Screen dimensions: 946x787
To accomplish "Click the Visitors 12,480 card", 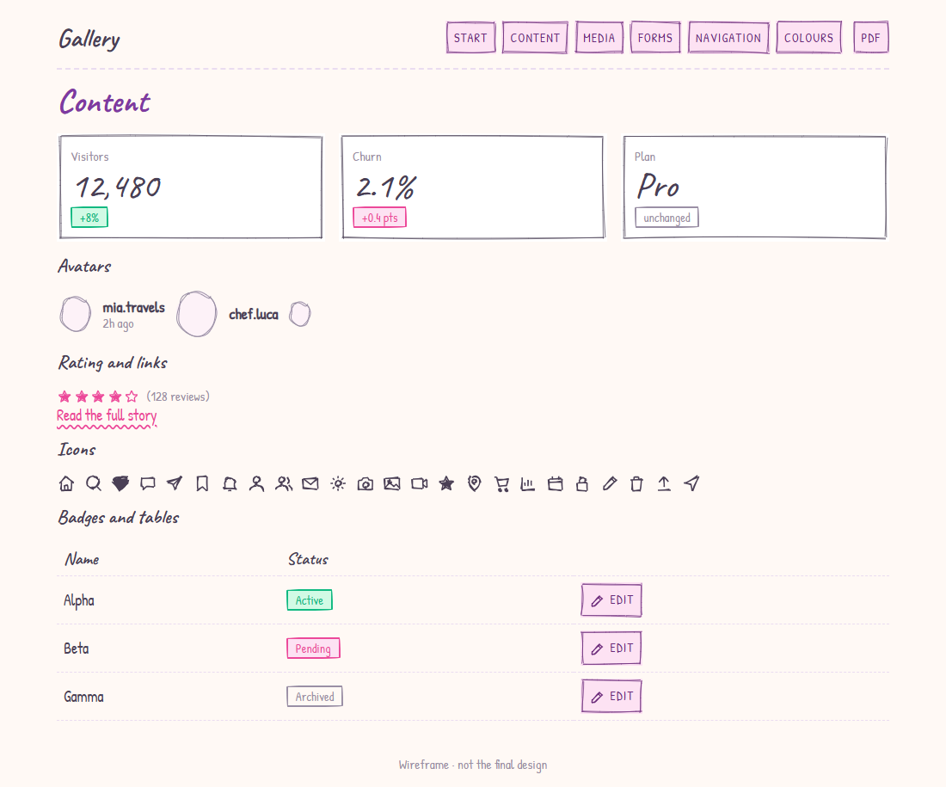I will pos(191,188).
